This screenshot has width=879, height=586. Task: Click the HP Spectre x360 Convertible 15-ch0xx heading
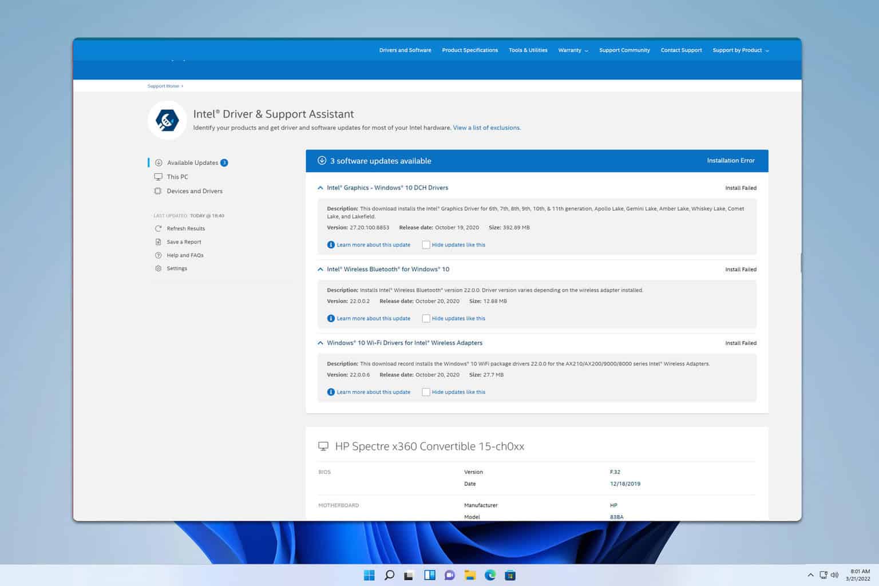click(x=429, y=446)
